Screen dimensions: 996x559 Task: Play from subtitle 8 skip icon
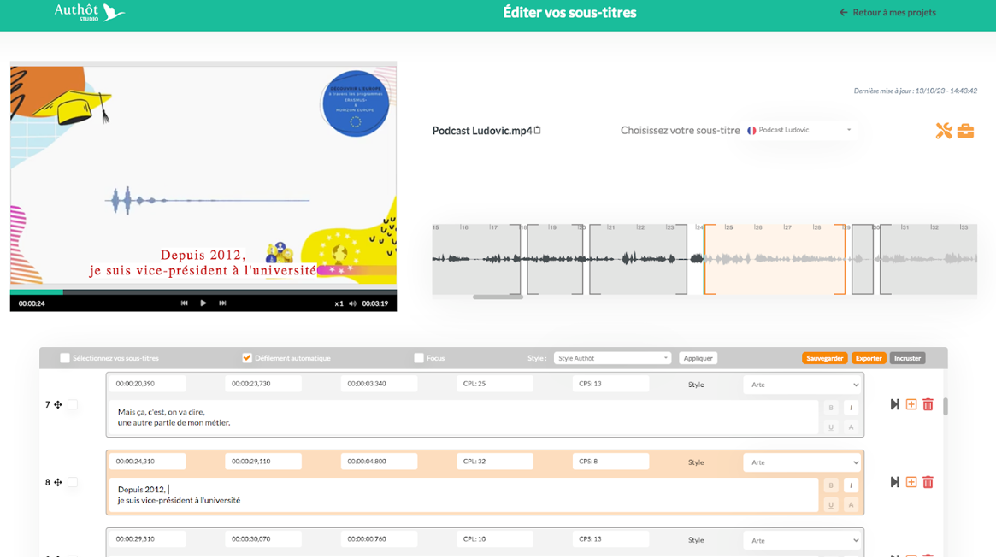pyautogui.click(x=894, y=482)
